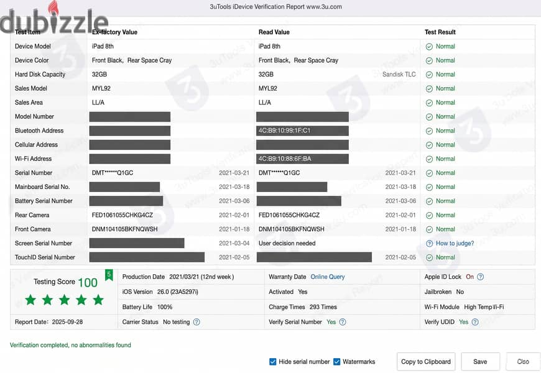Click the Normal check icon for TouchID Serial Number
The image size is (541, 373).
429,258
